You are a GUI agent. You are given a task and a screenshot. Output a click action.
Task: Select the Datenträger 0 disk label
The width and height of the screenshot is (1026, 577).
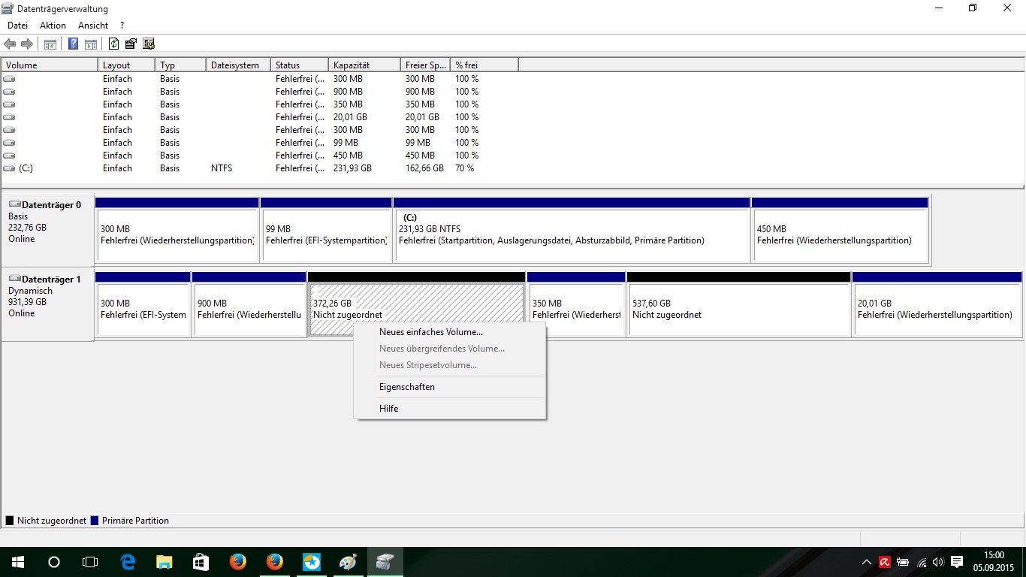[x=47, y=230]
